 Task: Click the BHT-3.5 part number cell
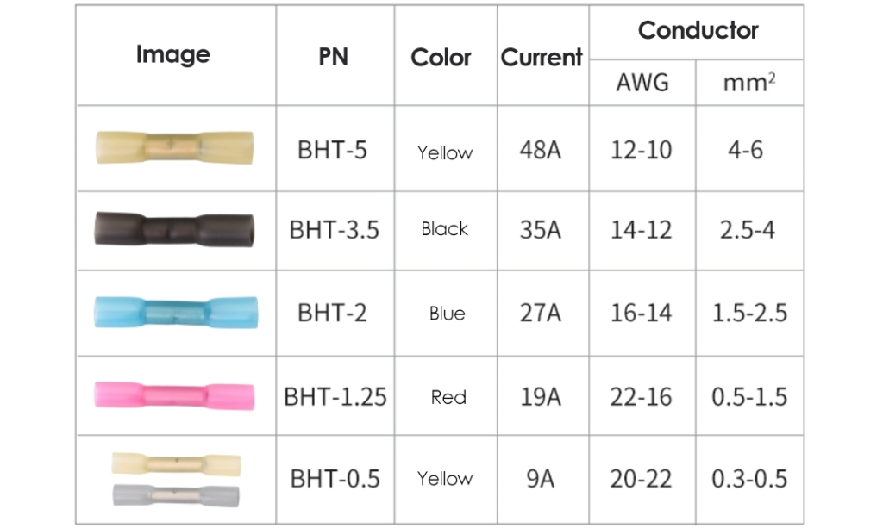tap(335, 231)
